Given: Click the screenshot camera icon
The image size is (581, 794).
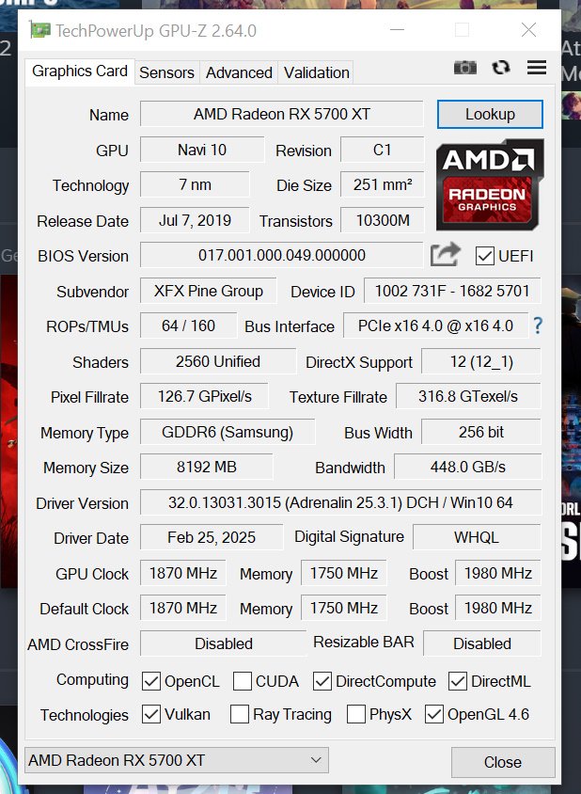Looking at the screenshot, I should (x=464, y=68).
